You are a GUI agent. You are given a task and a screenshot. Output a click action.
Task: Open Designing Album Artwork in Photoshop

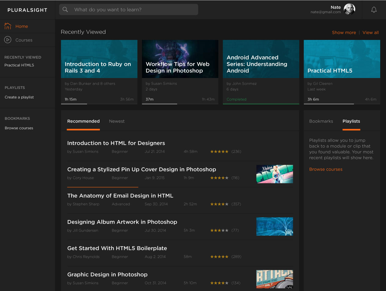click(122, 222)
